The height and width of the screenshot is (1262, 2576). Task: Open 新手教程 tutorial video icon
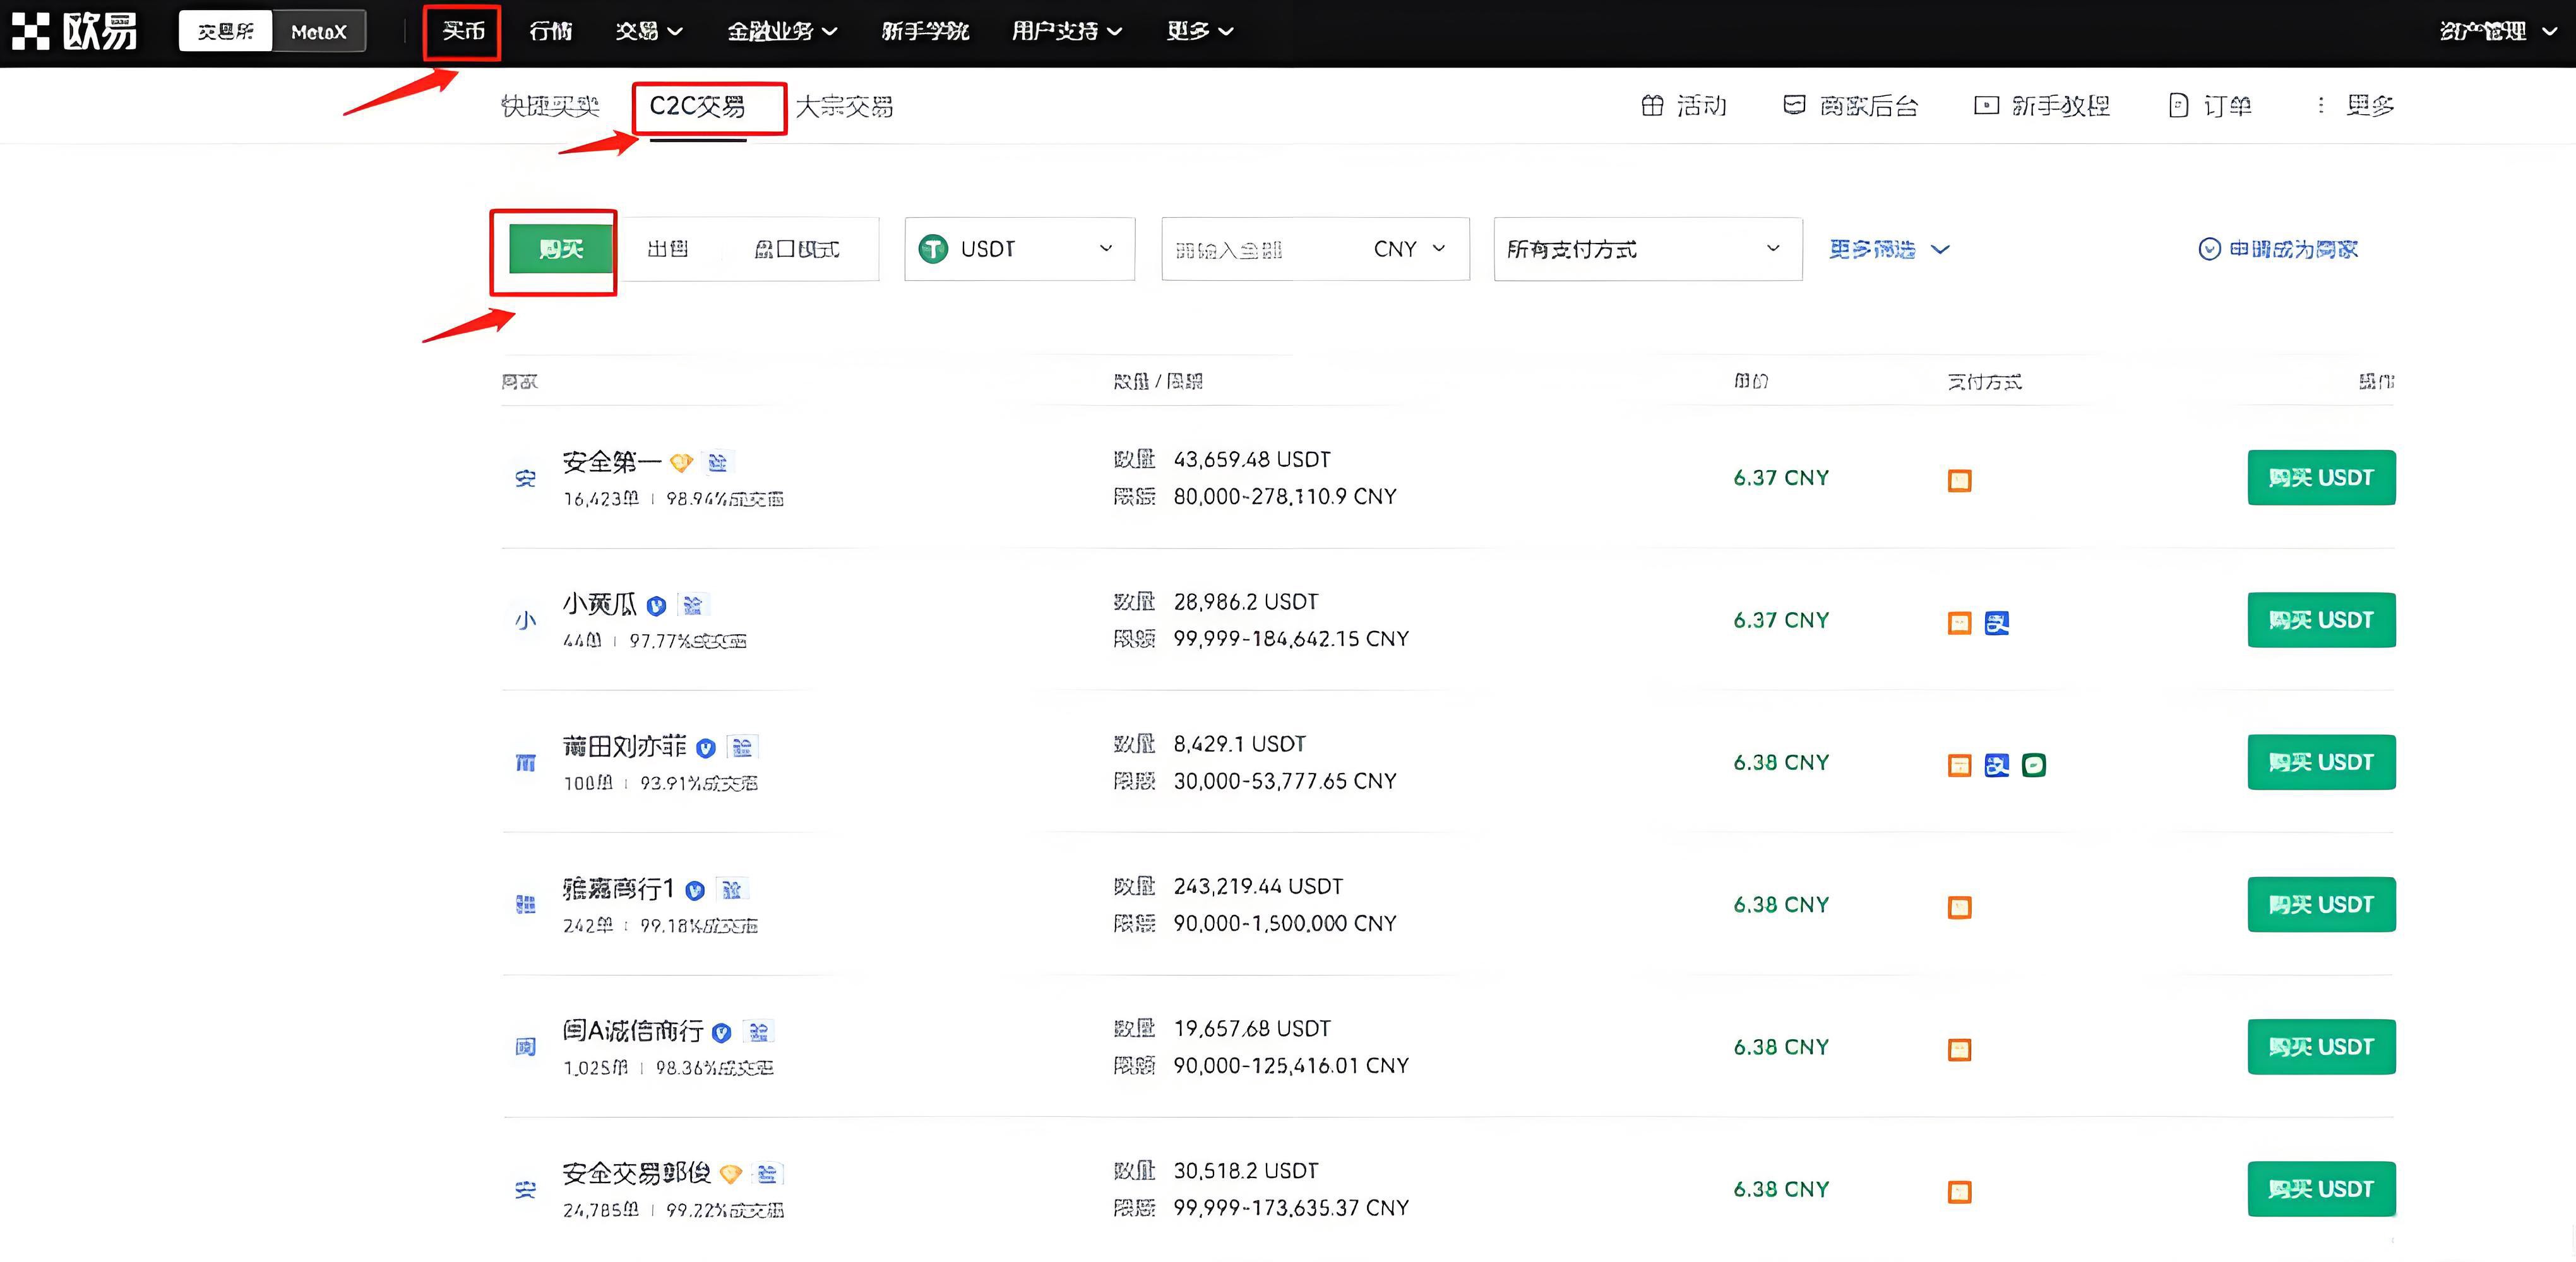[x=2042, y=105]
